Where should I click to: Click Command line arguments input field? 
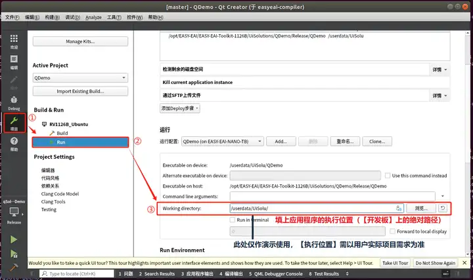coord(332,196)
